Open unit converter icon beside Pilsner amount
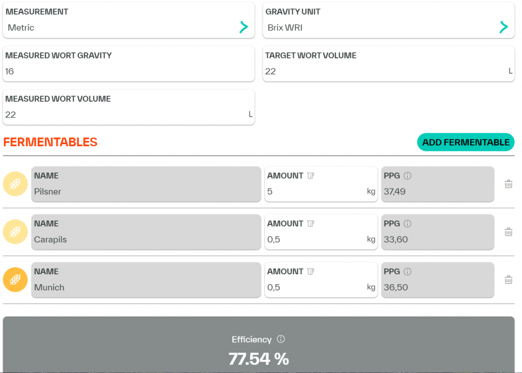The image size is (522, 373). (311, 176)
